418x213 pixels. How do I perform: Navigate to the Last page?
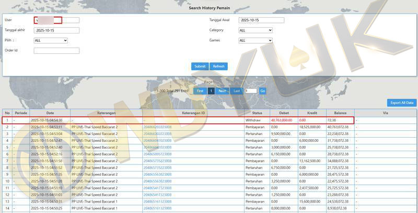click(x=237, y=91)
